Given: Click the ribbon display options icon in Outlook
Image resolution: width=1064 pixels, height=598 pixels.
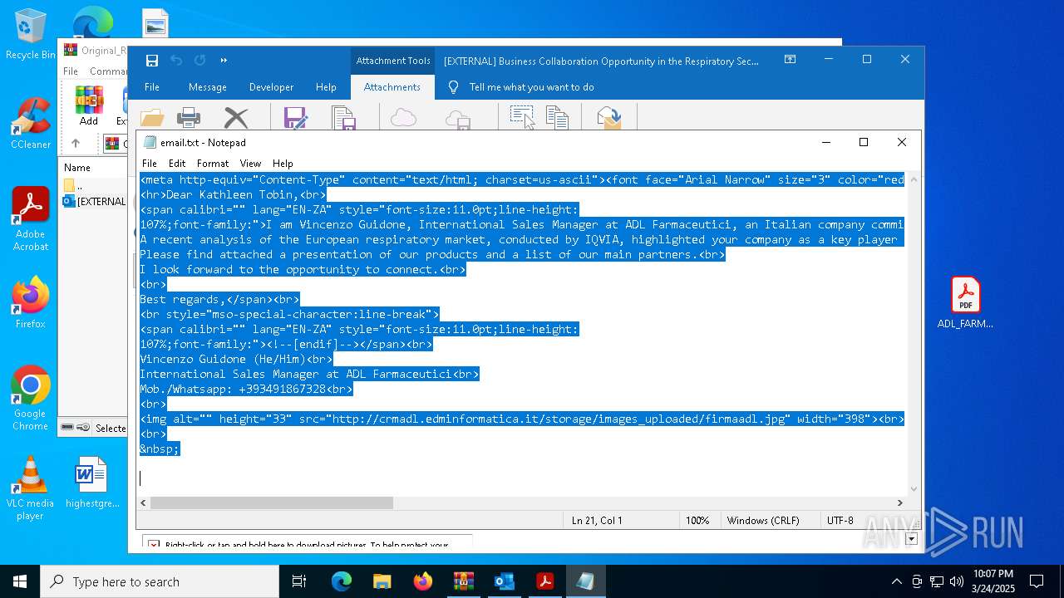Looking at the screenshot, I should pyautogui.click(x=791, y=60).
